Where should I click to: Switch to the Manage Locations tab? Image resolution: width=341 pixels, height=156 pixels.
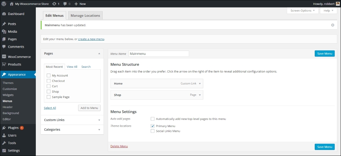85,16
